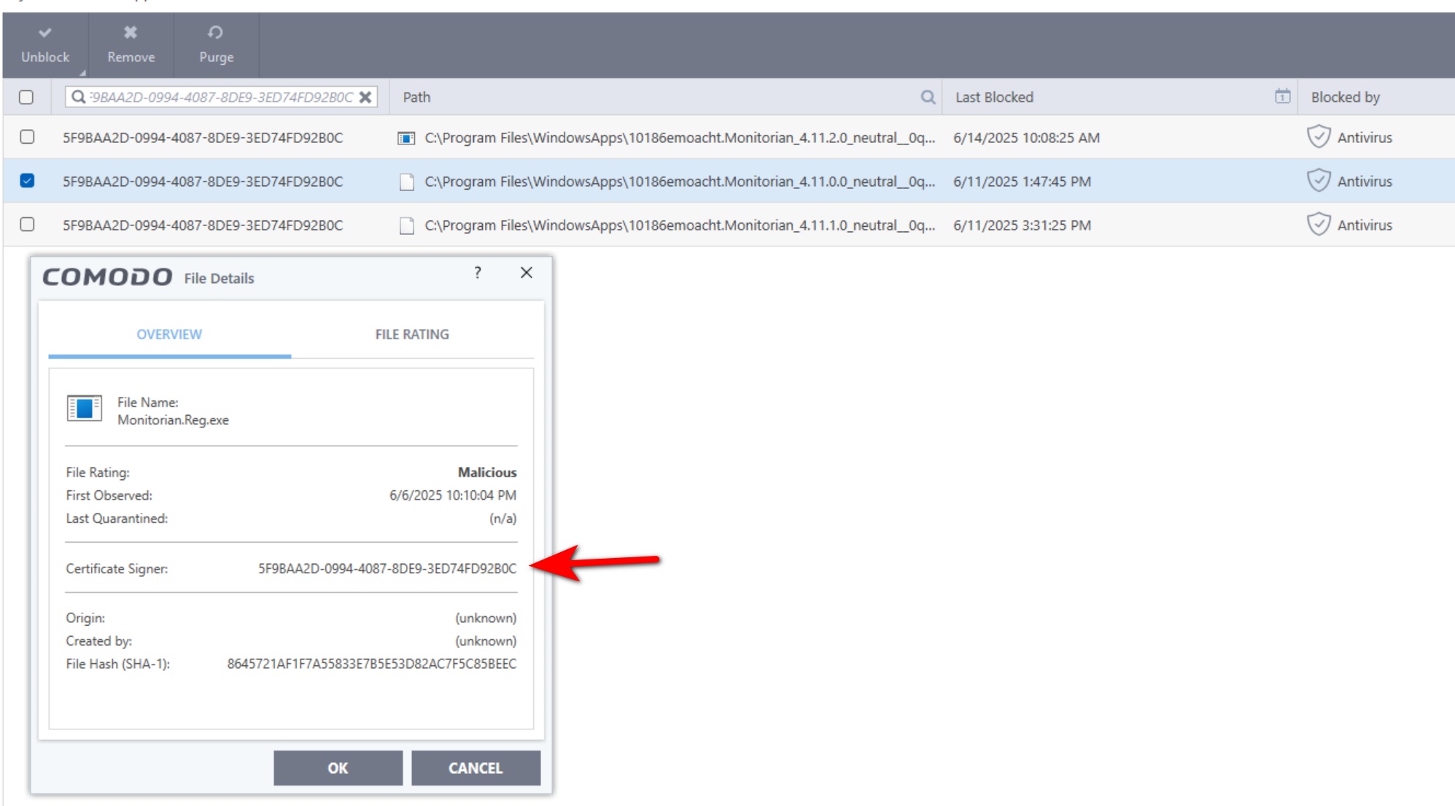Click the COMODO logo in dialog title
Screen dimensions: 1455x806
[108, 277]
